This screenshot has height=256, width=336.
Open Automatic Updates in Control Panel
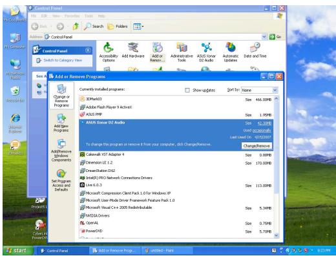pos(231,52)
